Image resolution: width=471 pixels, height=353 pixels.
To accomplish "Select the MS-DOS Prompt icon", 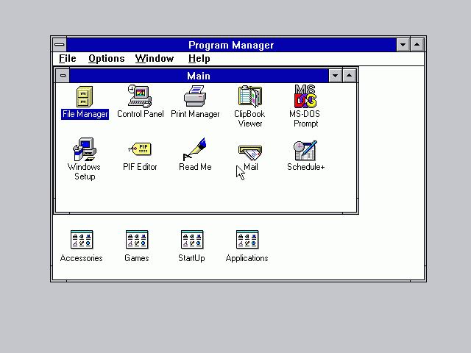I will click(x=305, y=96).
